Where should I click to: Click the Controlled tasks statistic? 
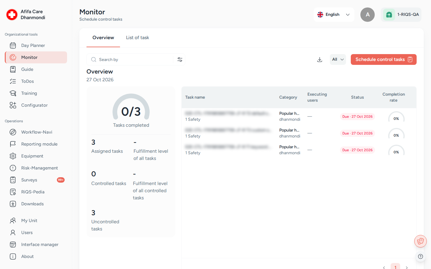(x=109, y=178)
